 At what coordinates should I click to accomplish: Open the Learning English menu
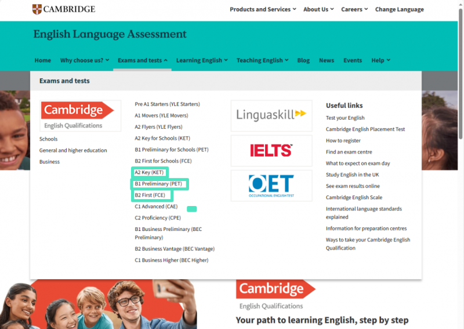click(x=202, y=60)
